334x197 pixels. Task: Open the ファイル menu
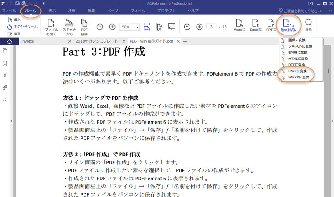[9, 10]
